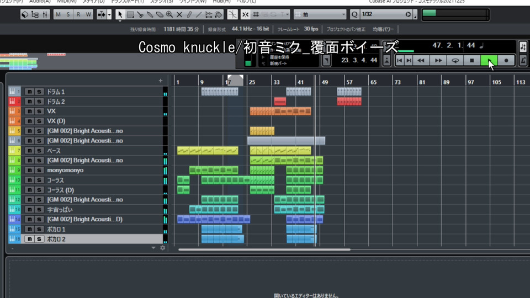The image size is (530, 298).
Task: Click Go to Left Locator button
Action: click(x=400, y=61)
